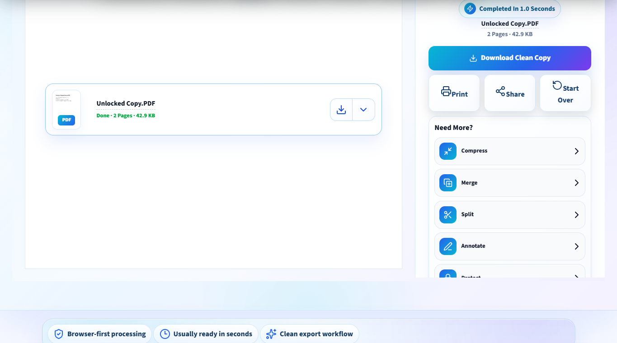This screenshot has width=617, height=343.
Task: Click '2 Pages · 42.9 KB' in sidebar
Action: tap(509, 34)
